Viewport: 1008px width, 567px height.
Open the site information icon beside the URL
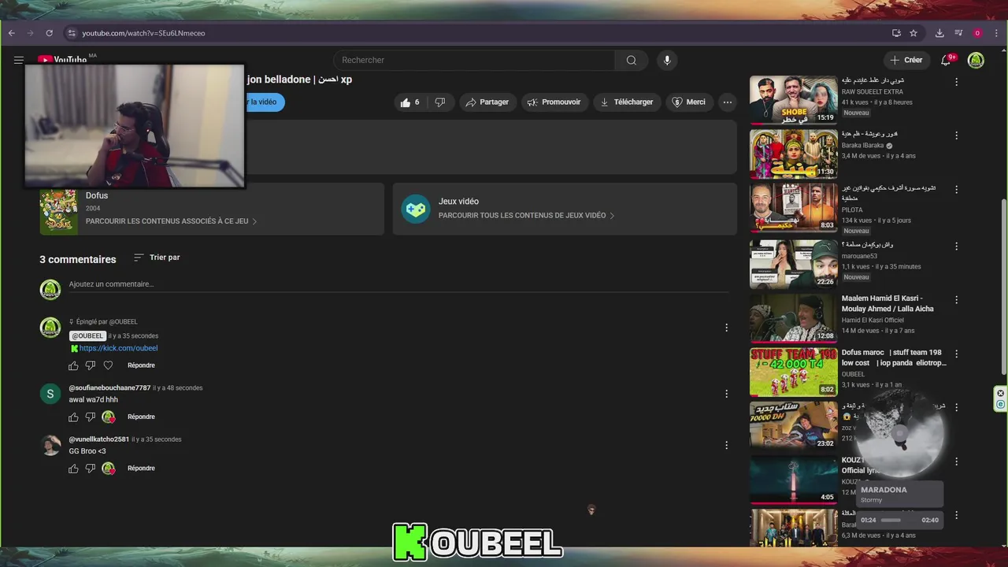[71, 33]
